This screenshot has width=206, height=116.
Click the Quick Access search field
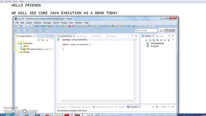pyautogui.click(x=146, y=31)
